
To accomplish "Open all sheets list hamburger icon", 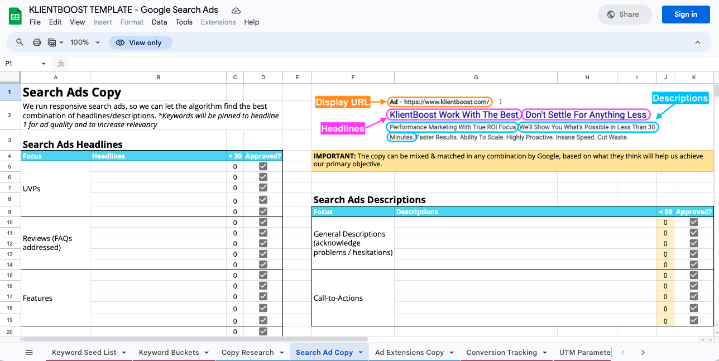I will pyautogui.click(x=30, y=352).
